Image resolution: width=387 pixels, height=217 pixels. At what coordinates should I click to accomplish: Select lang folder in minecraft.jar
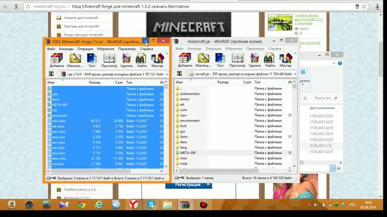tap(183, 147)
